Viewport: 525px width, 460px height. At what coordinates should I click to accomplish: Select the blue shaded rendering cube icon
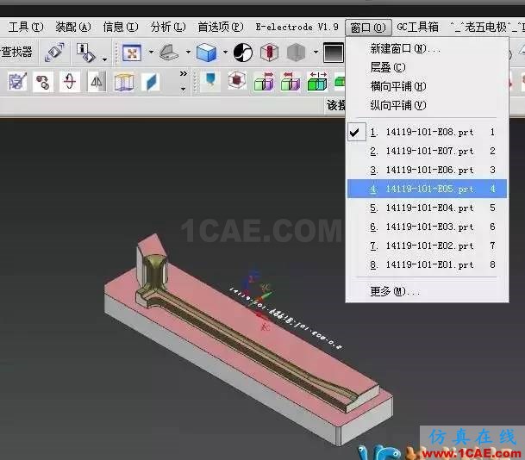[x=206, y=53]
